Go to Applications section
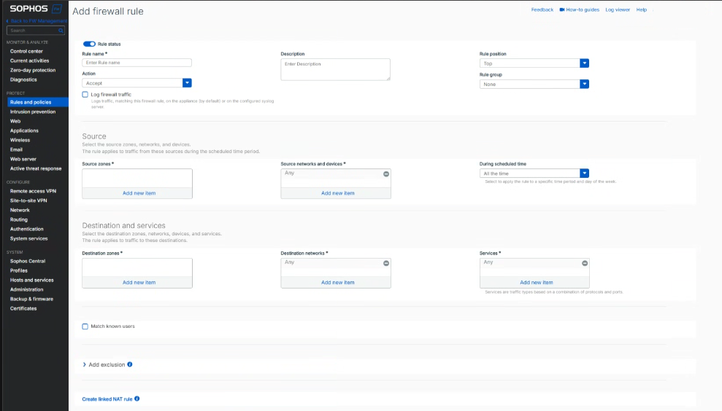Viewport: 722px width, 411px height. point(24,130)
